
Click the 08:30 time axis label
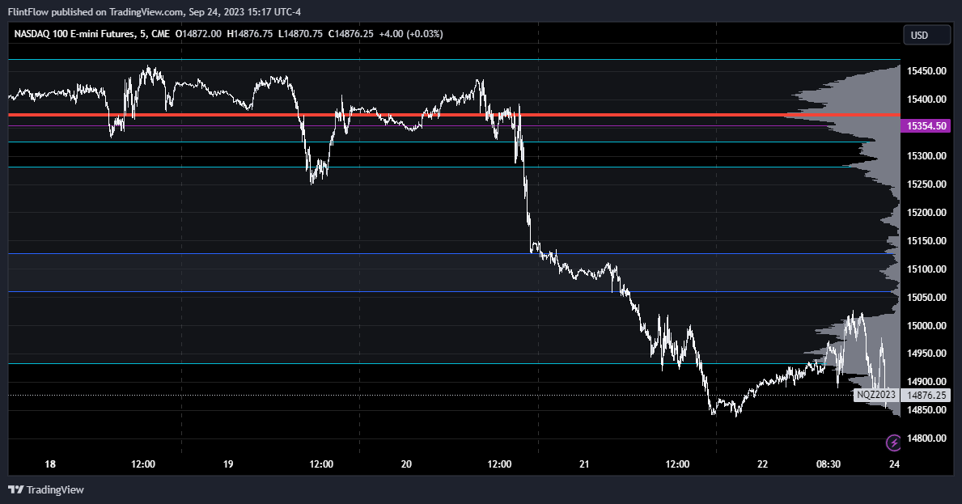click(829, 464)
